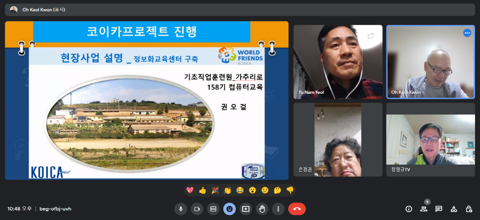Viewport: 480px width, 220px height.
Task: Send the thumbs up reaction
Action: (203, 190)
